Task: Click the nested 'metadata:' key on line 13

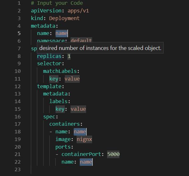Action: (57, 94)
